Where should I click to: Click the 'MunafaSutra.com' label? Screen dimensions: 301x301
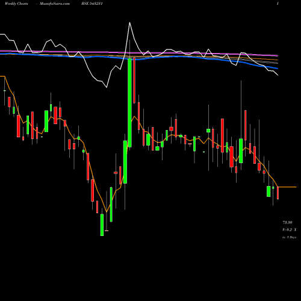[55, 4]
